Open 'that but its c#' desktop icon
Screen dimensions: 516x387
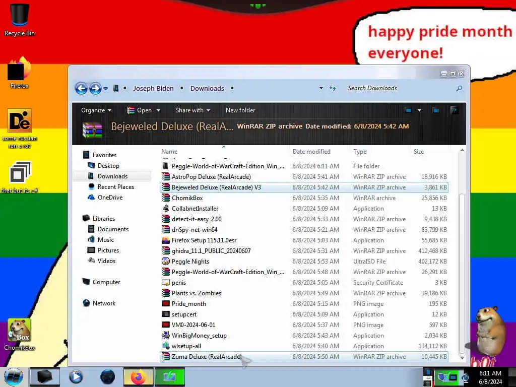coord(20,177)
